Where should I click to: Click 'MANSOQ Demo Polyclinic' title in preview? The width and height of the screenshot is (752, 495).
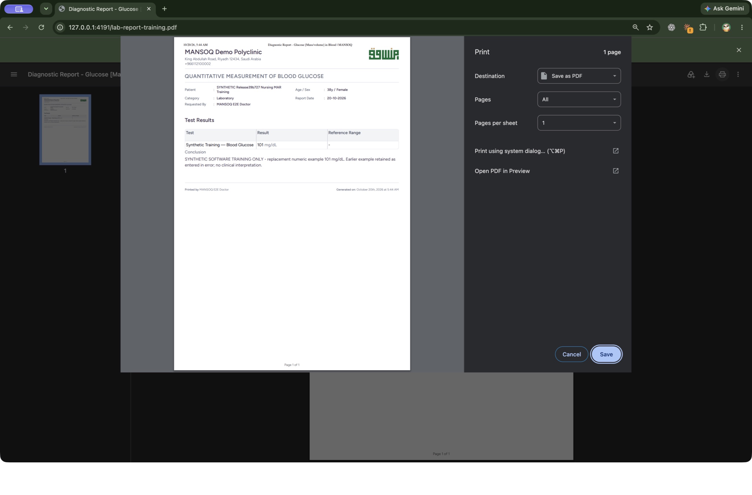[223, 52]
